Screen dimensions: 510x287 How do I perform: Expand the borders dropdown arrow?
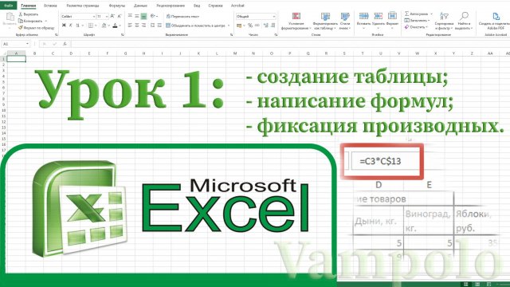coord(96,26)
